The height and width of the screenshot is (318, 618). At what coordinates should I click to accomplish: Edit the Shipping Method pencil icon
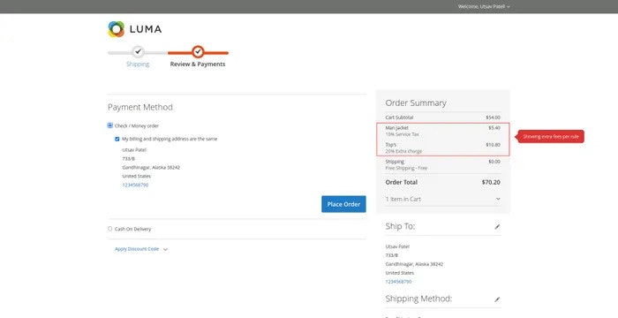click(x=497, y=299)
